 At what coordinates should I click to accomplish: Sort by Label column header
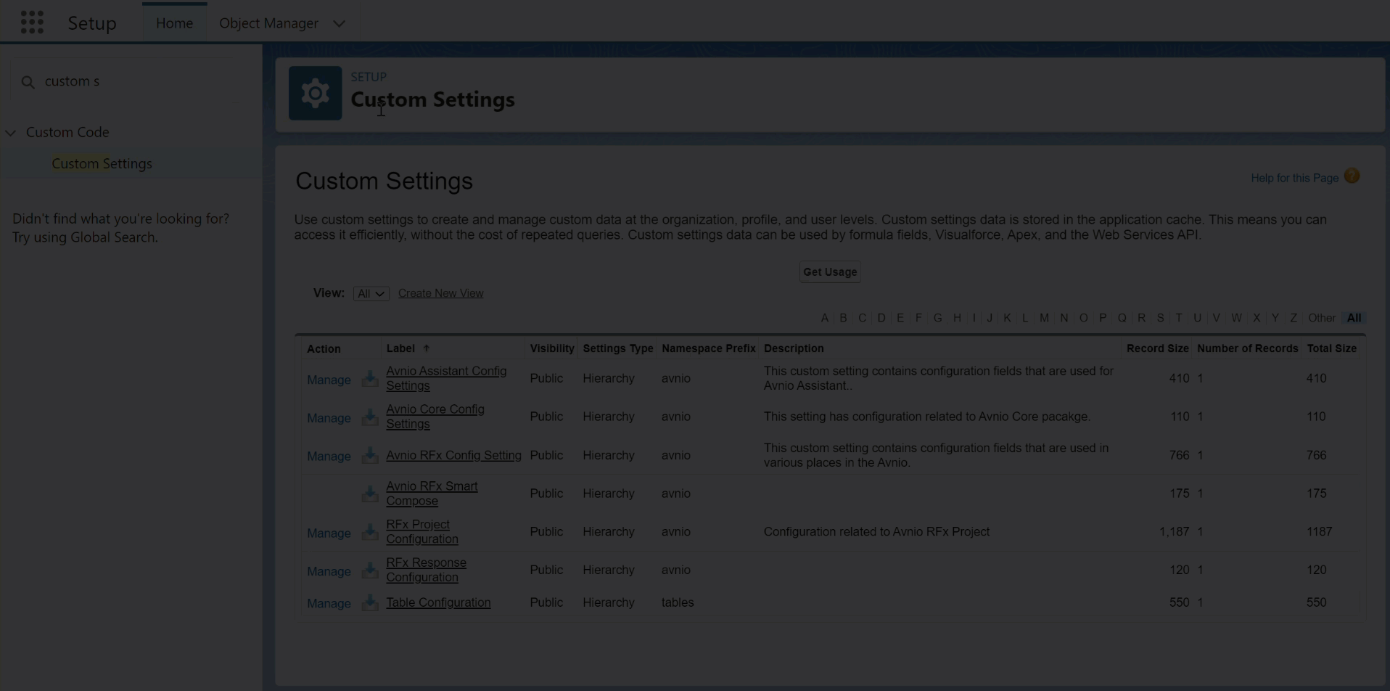coord(400,348)
